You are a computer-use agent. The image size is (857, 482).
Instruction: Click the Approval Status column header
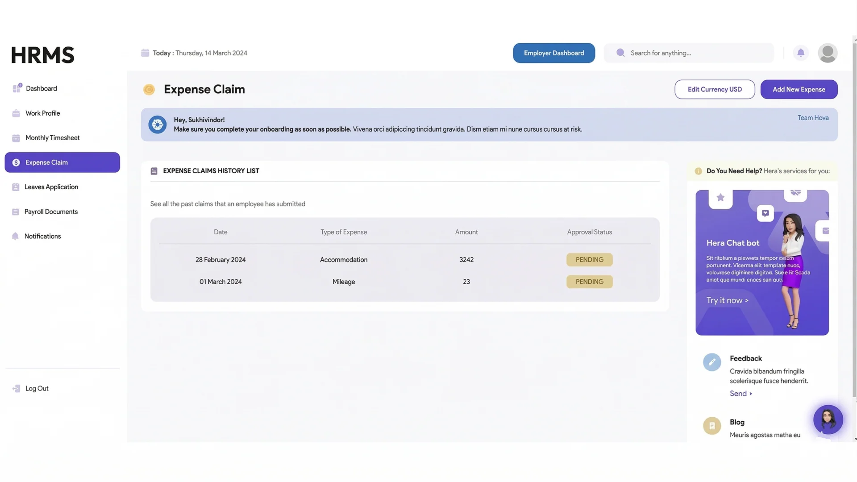pos(589,232)
